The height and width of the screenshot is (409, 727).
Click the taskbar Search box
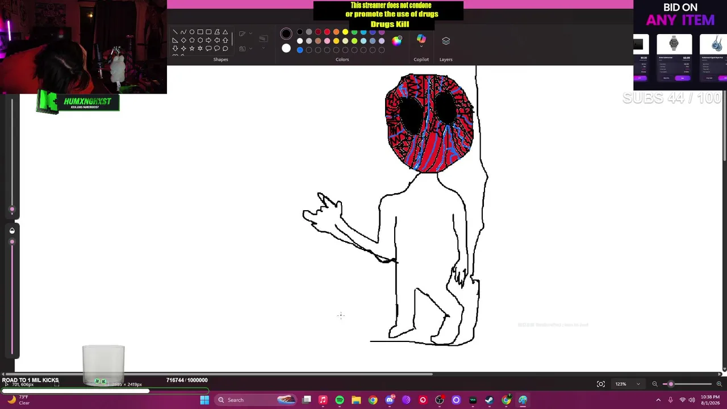255,400
